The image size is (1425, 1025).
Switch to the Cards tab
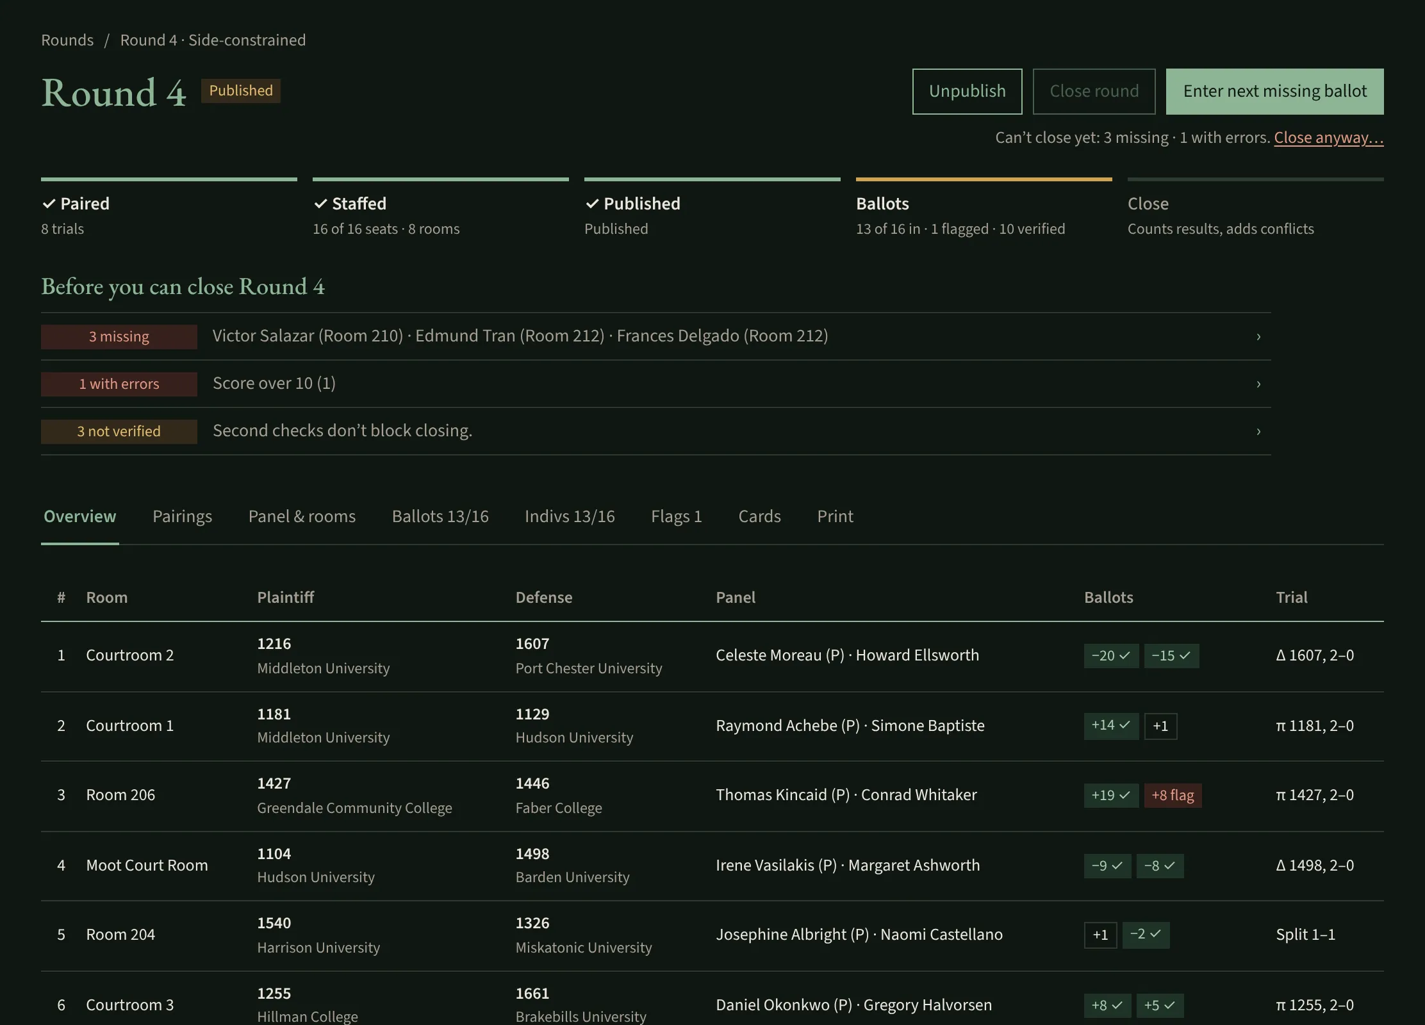pos(759,516)
